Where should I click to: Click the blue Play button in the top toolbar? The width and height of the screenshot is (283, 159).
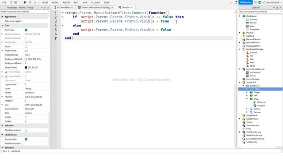pos(25,2)
